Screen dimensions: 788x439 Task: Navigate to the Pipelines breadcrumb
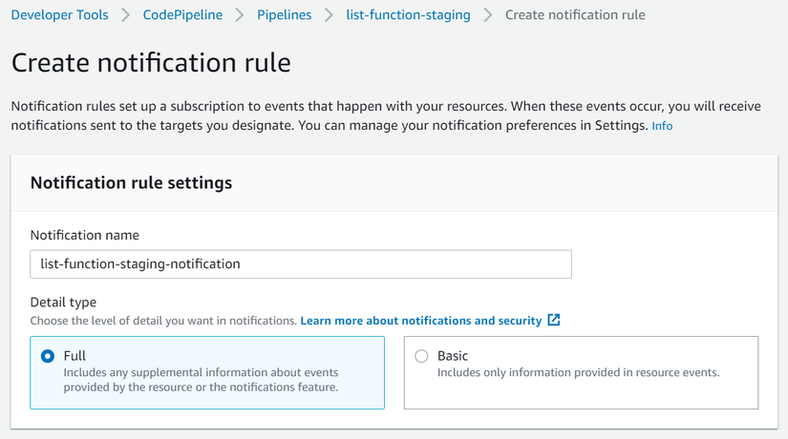284,15
